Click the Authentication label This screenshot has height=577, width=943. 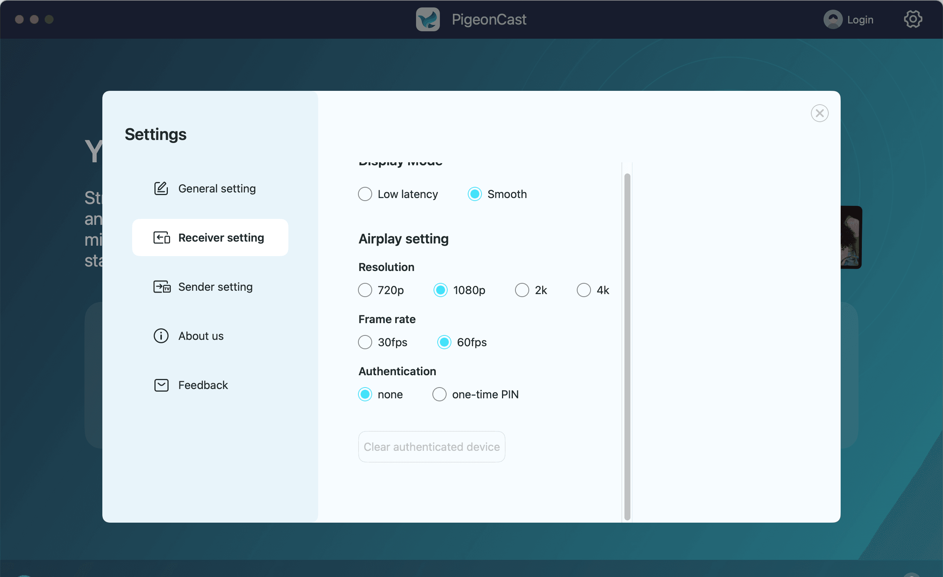[397, 371]
